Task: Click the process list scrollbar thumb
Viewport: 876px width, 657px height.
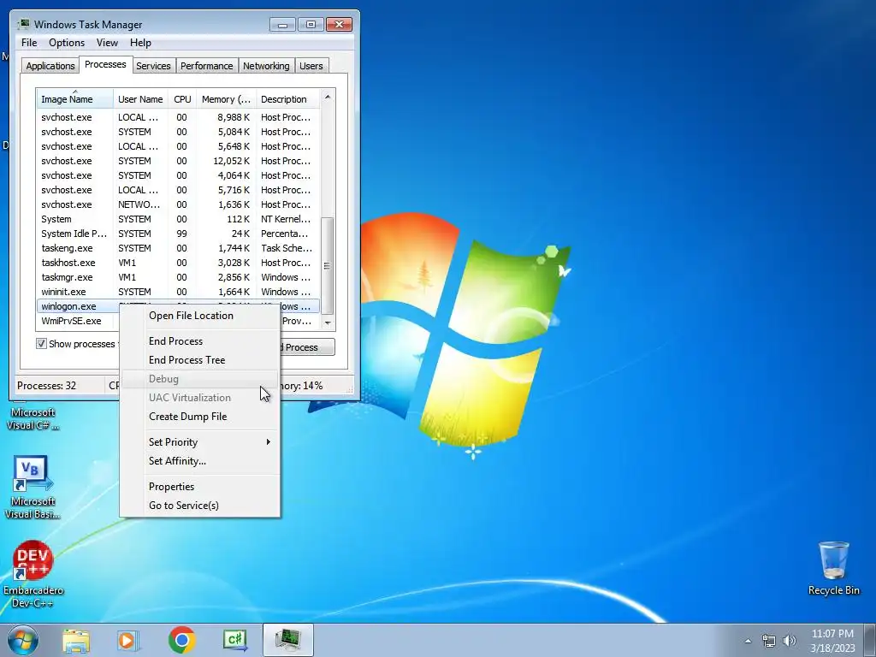Action: 328,265
